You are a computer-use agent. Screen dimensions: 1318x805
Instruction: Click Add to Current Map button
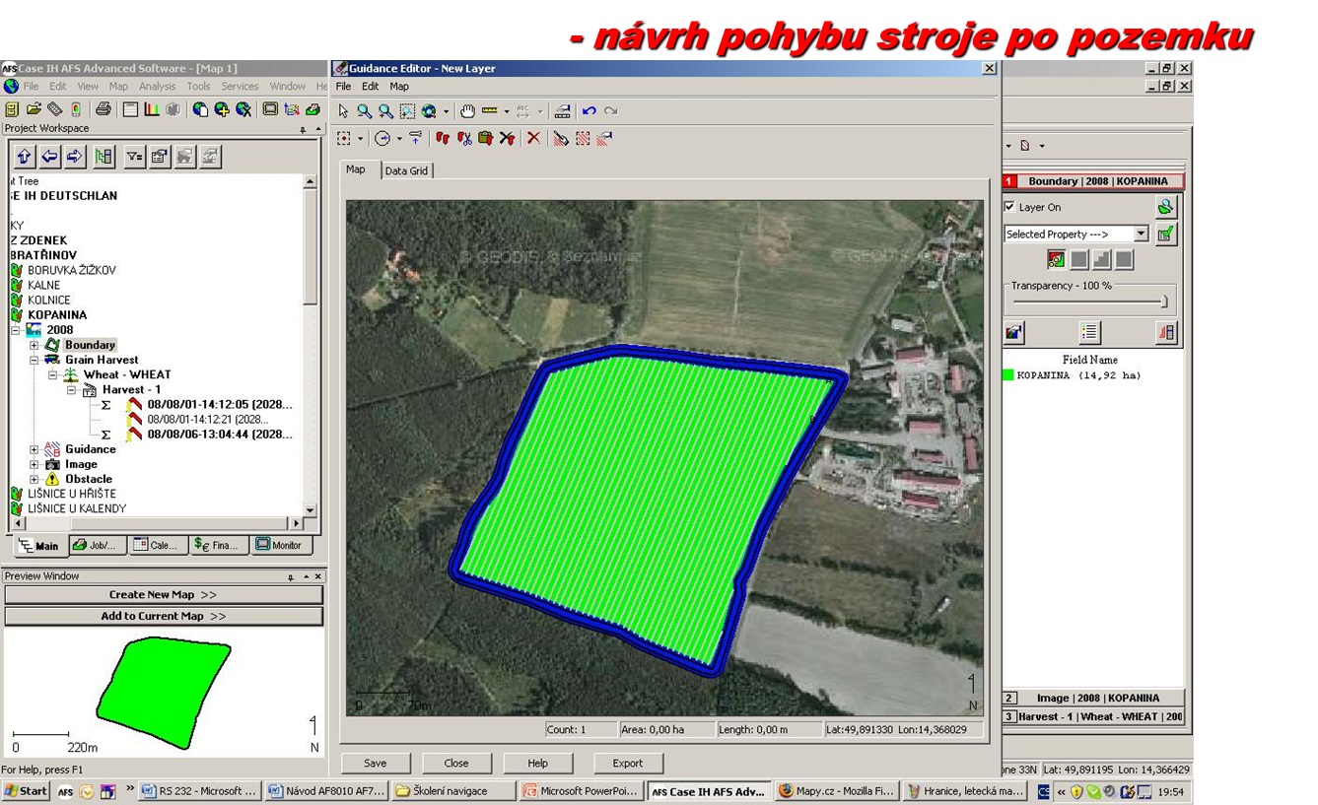pos(163,616)
